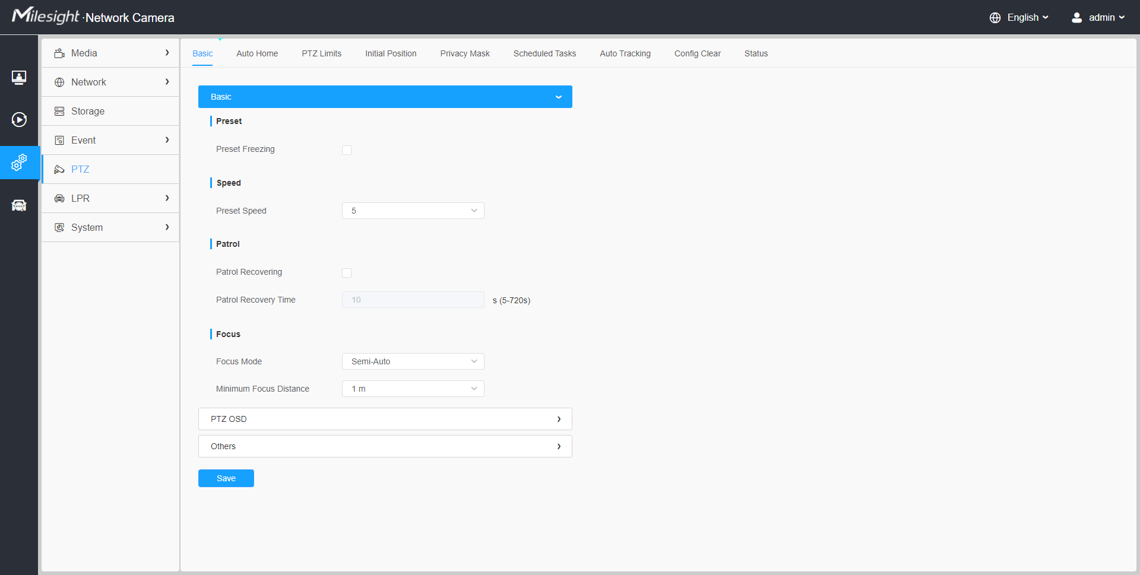Click the Storage menu icon
This screenshot has width=1140, height=575.
pyautogui.click(x=59, y=112)
